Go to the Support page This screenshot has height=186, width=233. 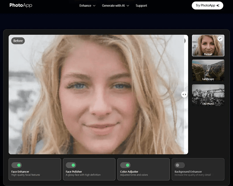pyautogui.click(x=141, y=6)
